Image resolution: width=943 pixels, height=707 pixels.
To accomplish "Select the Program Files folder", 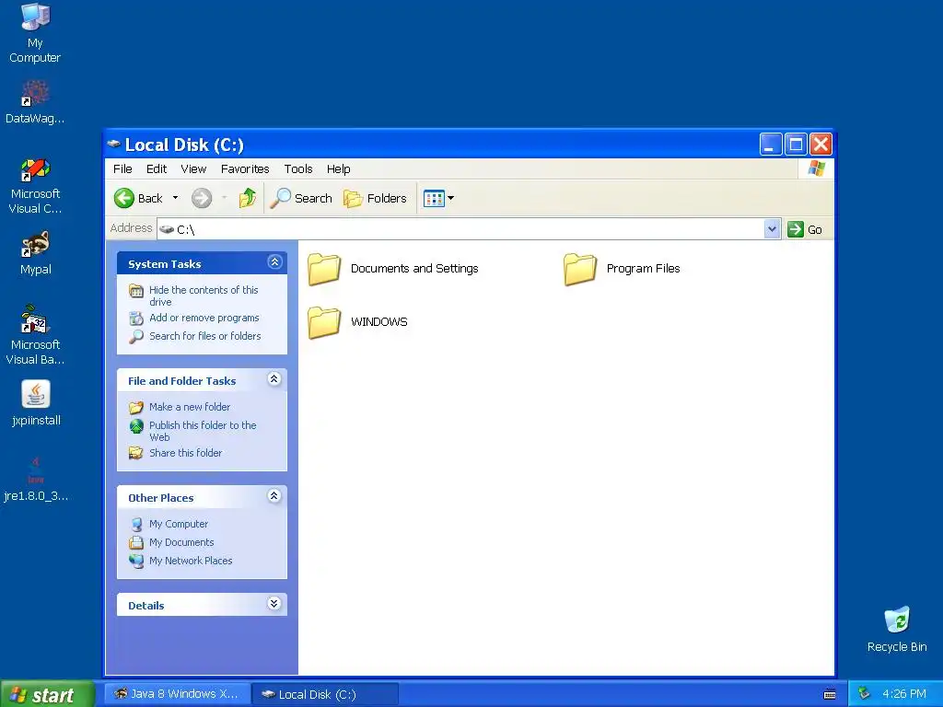I will 622,269.
